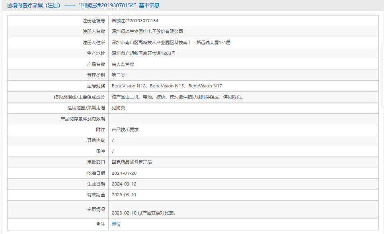Click the 附件 row label

100,130
